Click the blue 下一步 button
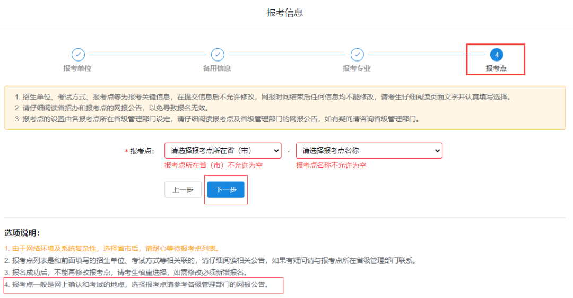 (x=225, y=190)
